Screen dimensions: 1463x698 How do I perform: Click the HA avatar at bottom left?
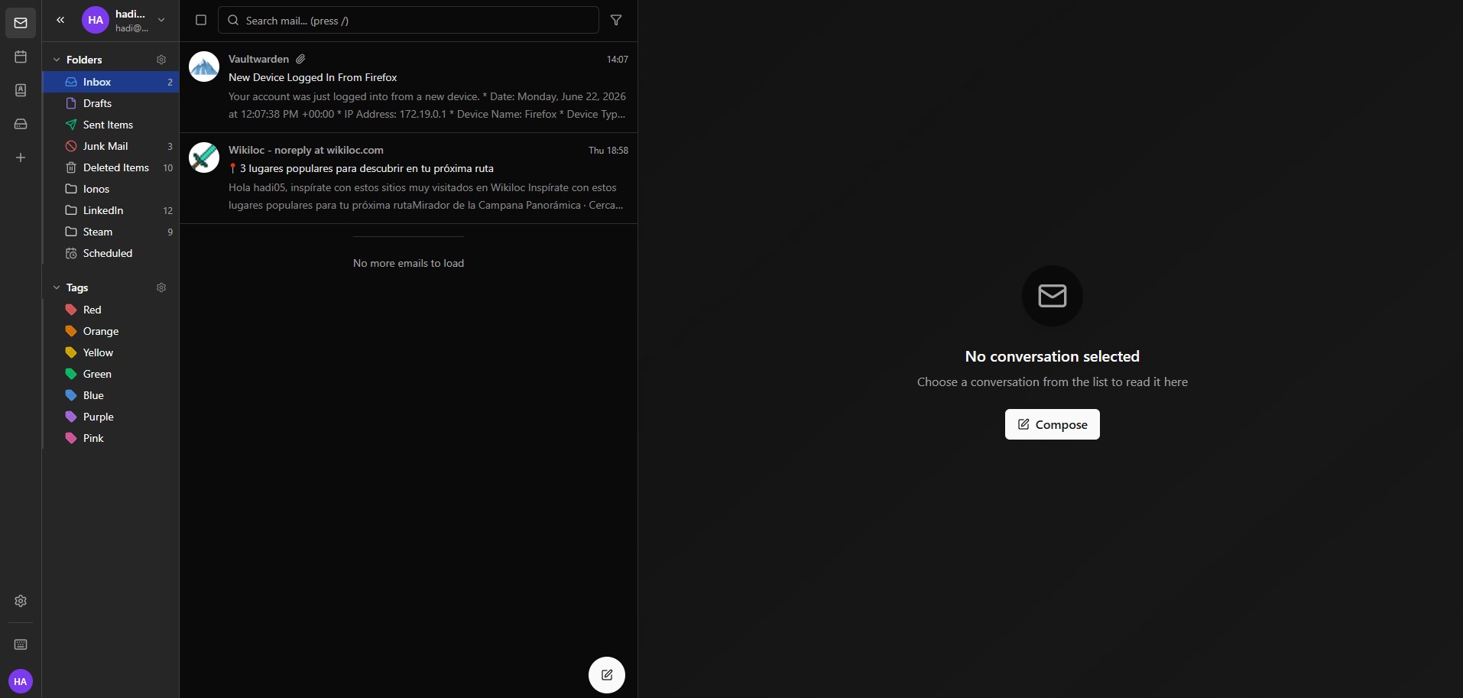[21, 681]
